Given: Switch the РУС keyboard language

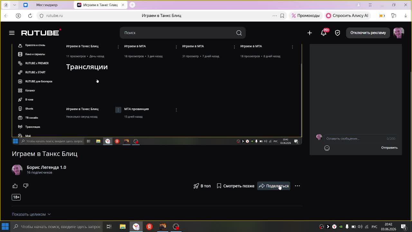Looking at the screenshot, I should coord(374,227).
